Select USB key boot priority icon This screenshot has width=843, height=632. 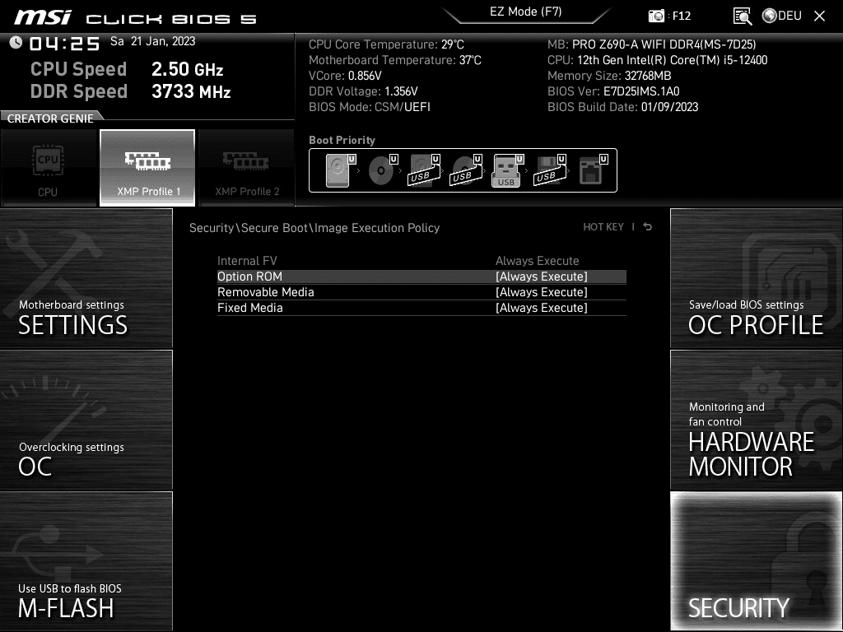coord(507,170)
